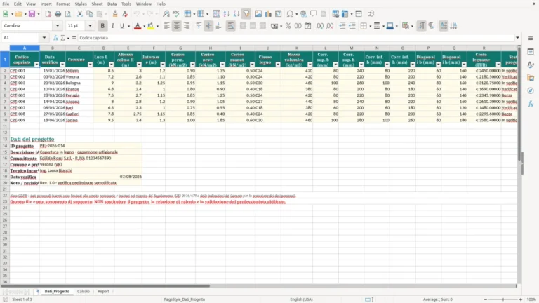Toggle the AutoFilter funnel button
Screen dimensions: 539x303
pos(246,14)
